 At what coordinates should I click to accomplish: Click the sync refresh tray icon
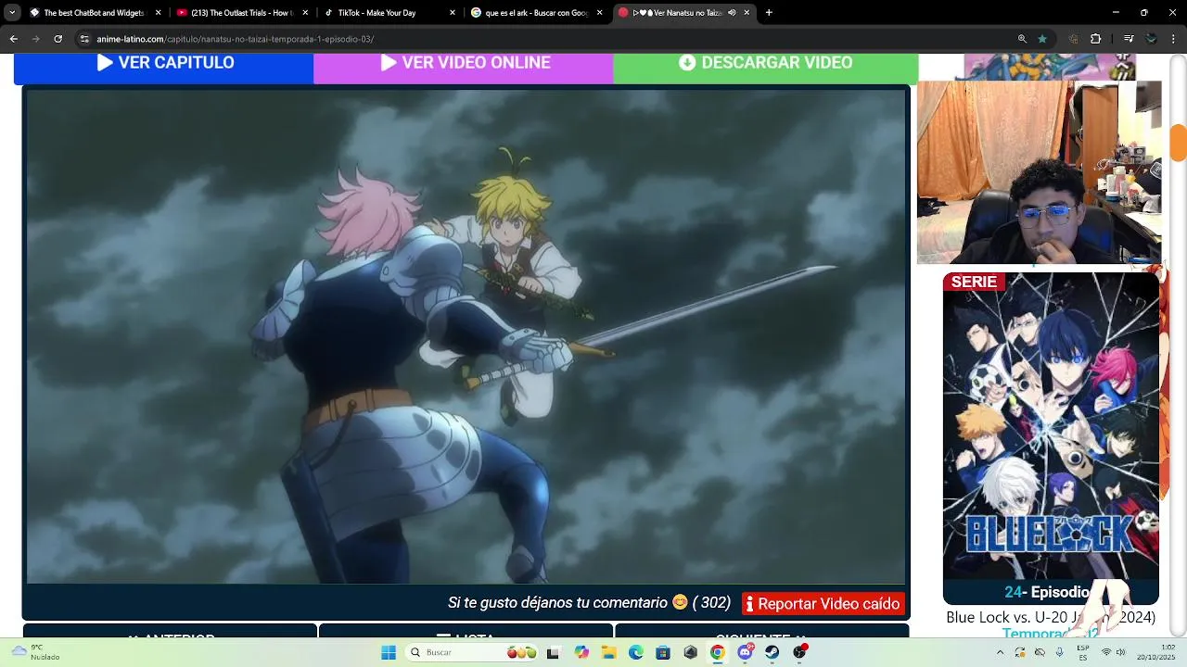1020,652
